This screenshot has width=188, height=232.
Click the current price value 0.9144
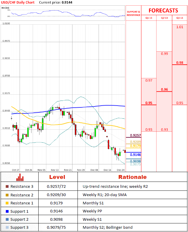67,2
